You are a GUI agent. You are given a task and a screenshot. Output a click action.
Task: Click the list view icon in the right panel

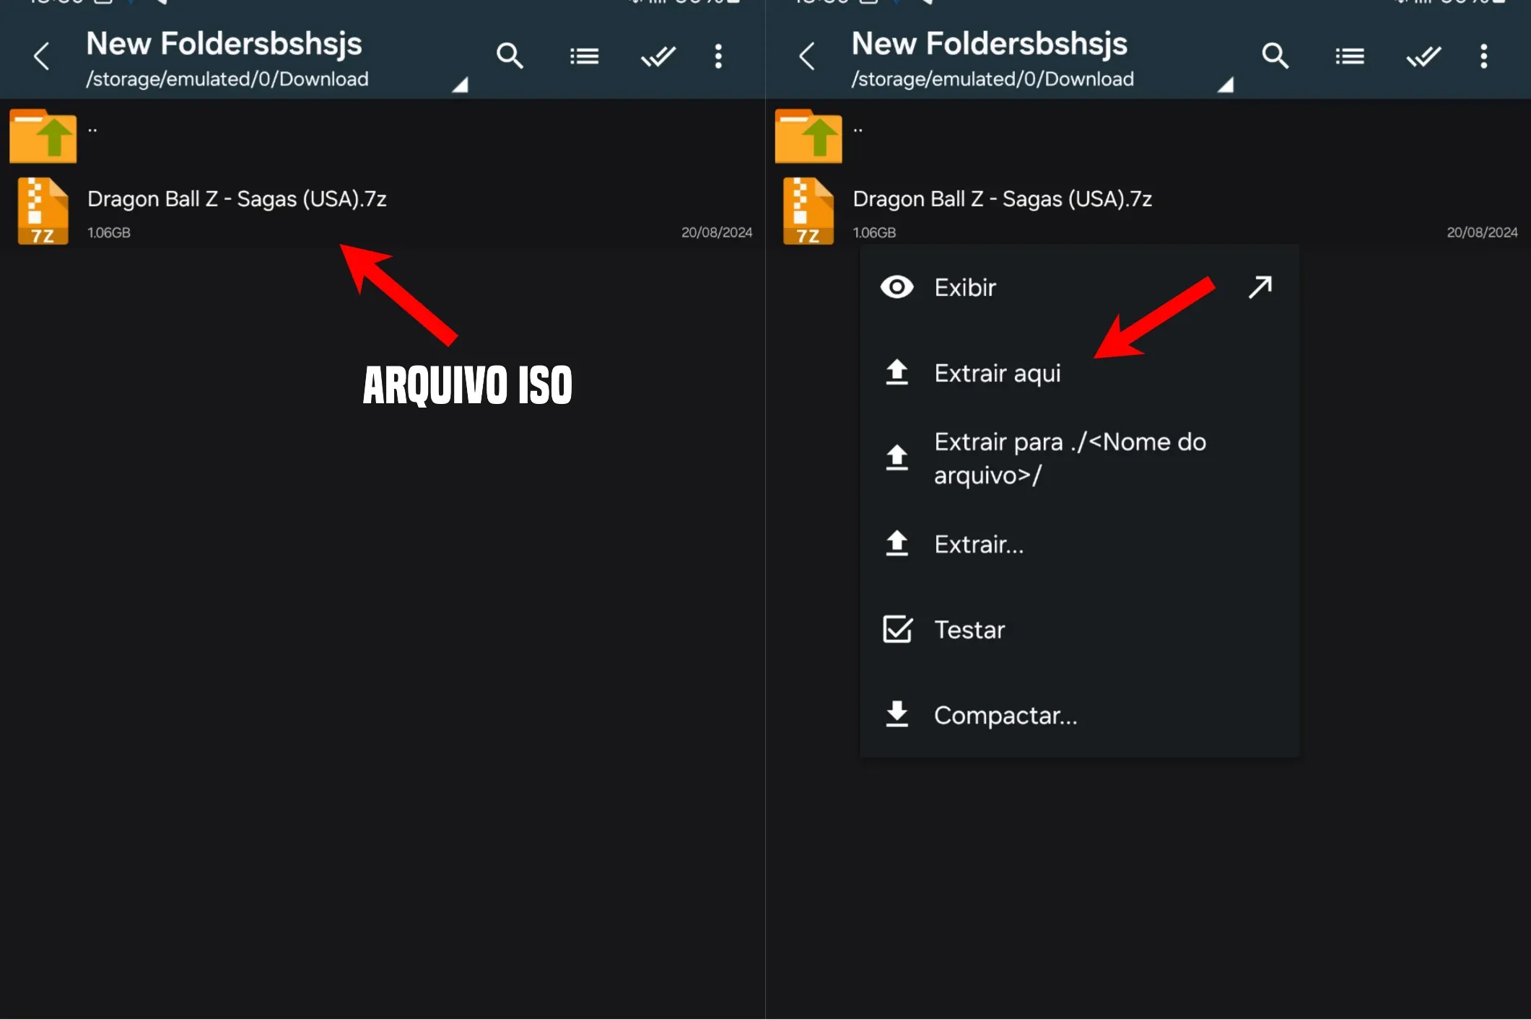pos(1349,56)
